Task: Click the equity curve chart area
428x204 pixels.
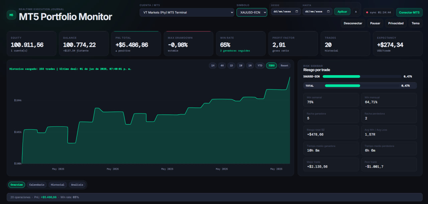Action: 156,120
